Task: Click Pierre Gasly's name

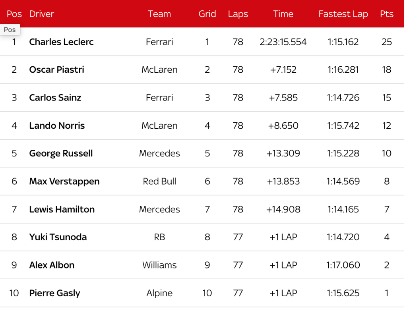Action: 54,293
